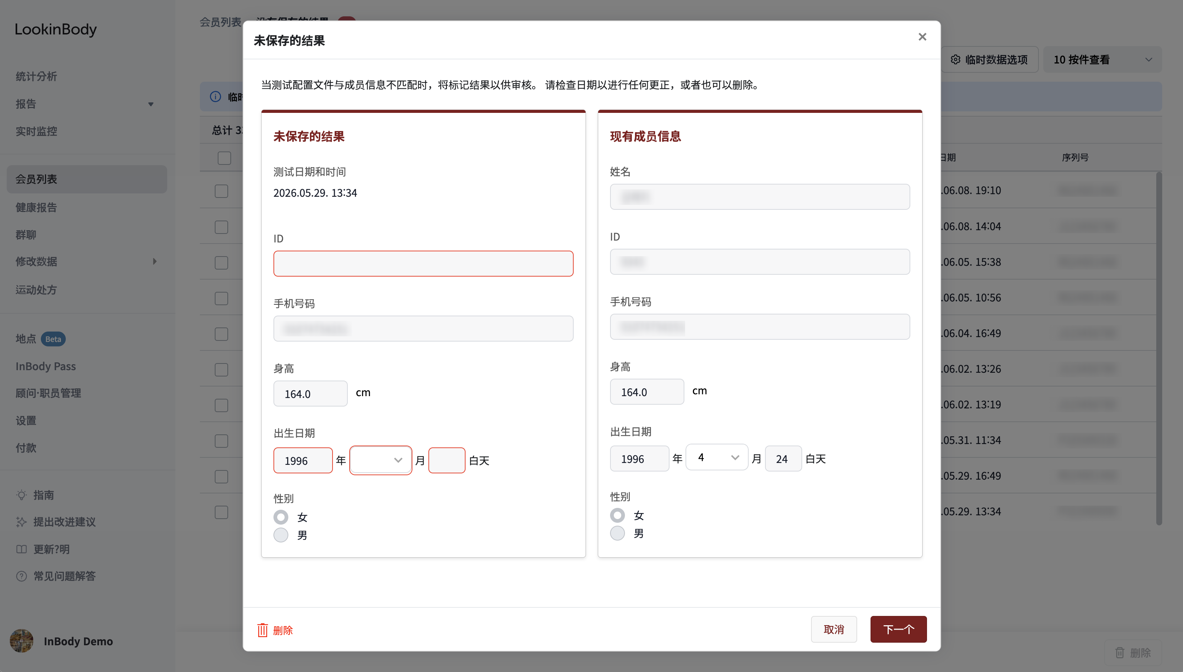Image resolution: width=1183 pixels, height=672 pixels.
Task: Click the trash icon beside 删除 in dialog
Action: point(262,630)
